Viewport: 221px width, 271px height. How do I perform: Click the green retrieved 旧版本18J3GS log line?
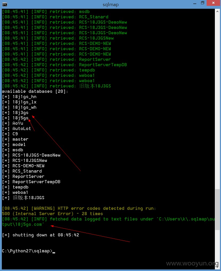[56, 86]
